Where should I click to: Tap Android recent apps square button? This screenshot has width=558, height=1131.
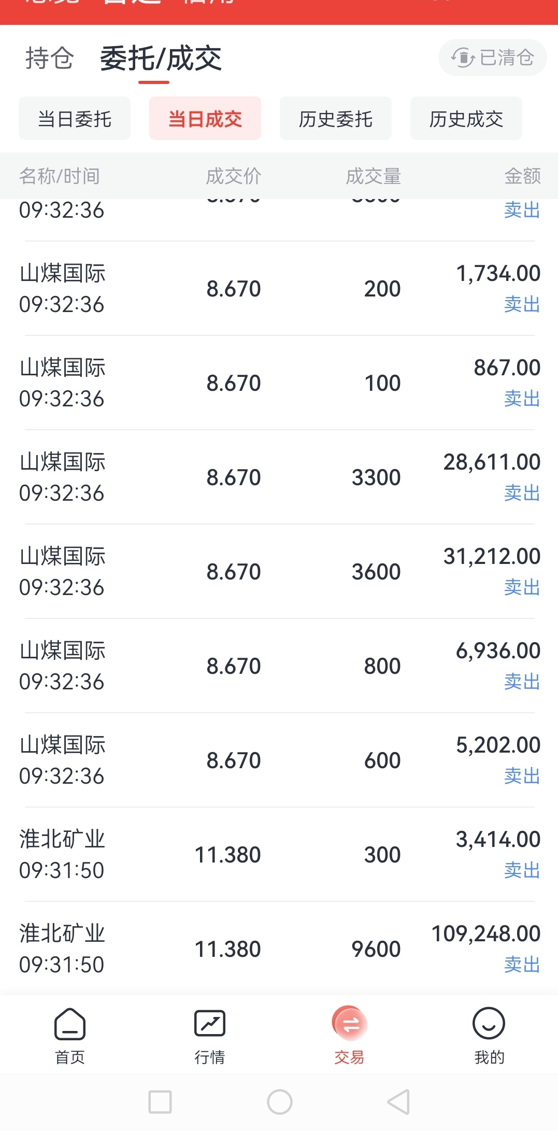coord(160,1101)
